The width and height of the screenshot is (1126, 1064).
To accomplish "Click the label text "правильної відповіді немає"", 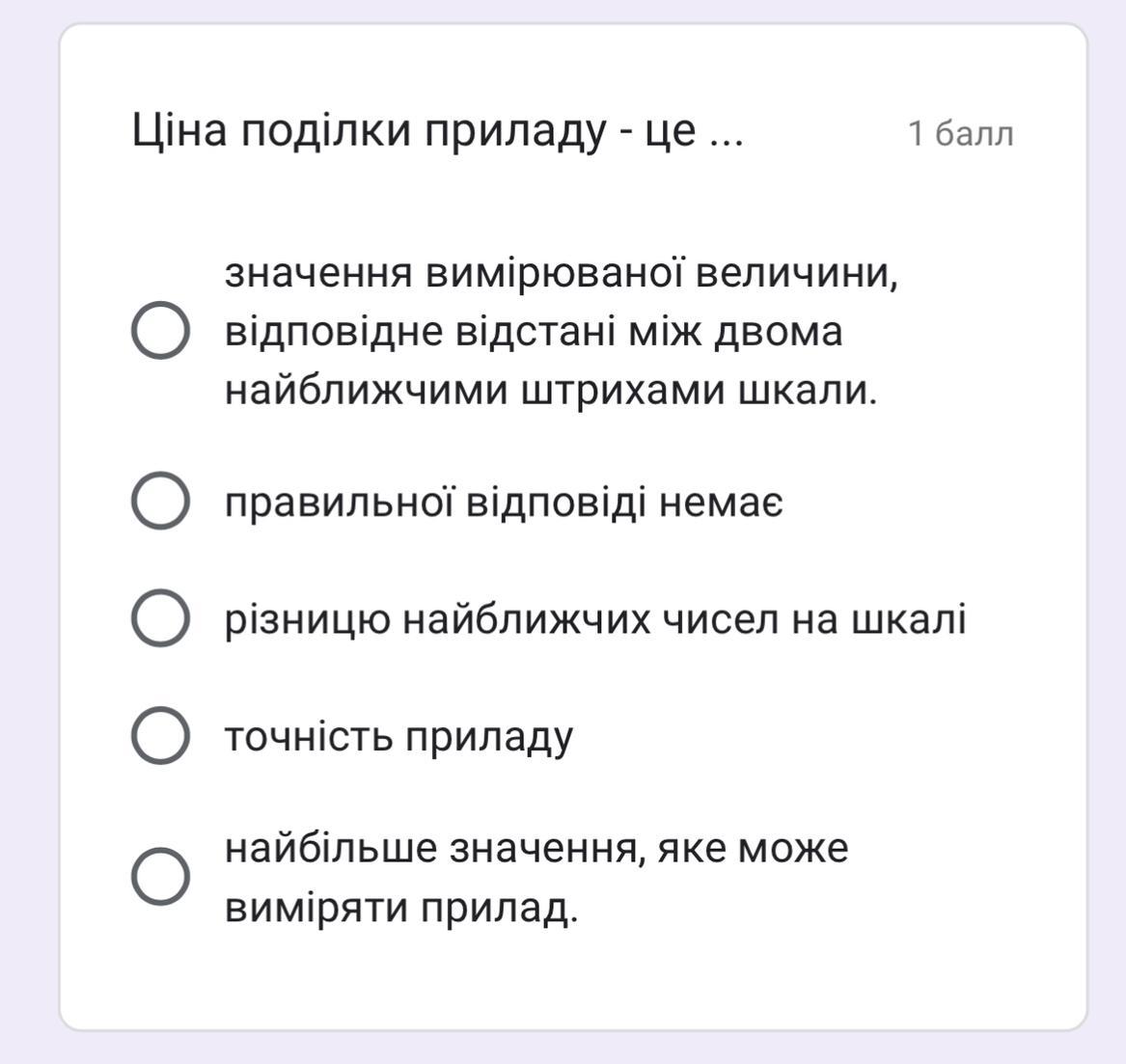I will pyautogui.click(x=504, y=502).
